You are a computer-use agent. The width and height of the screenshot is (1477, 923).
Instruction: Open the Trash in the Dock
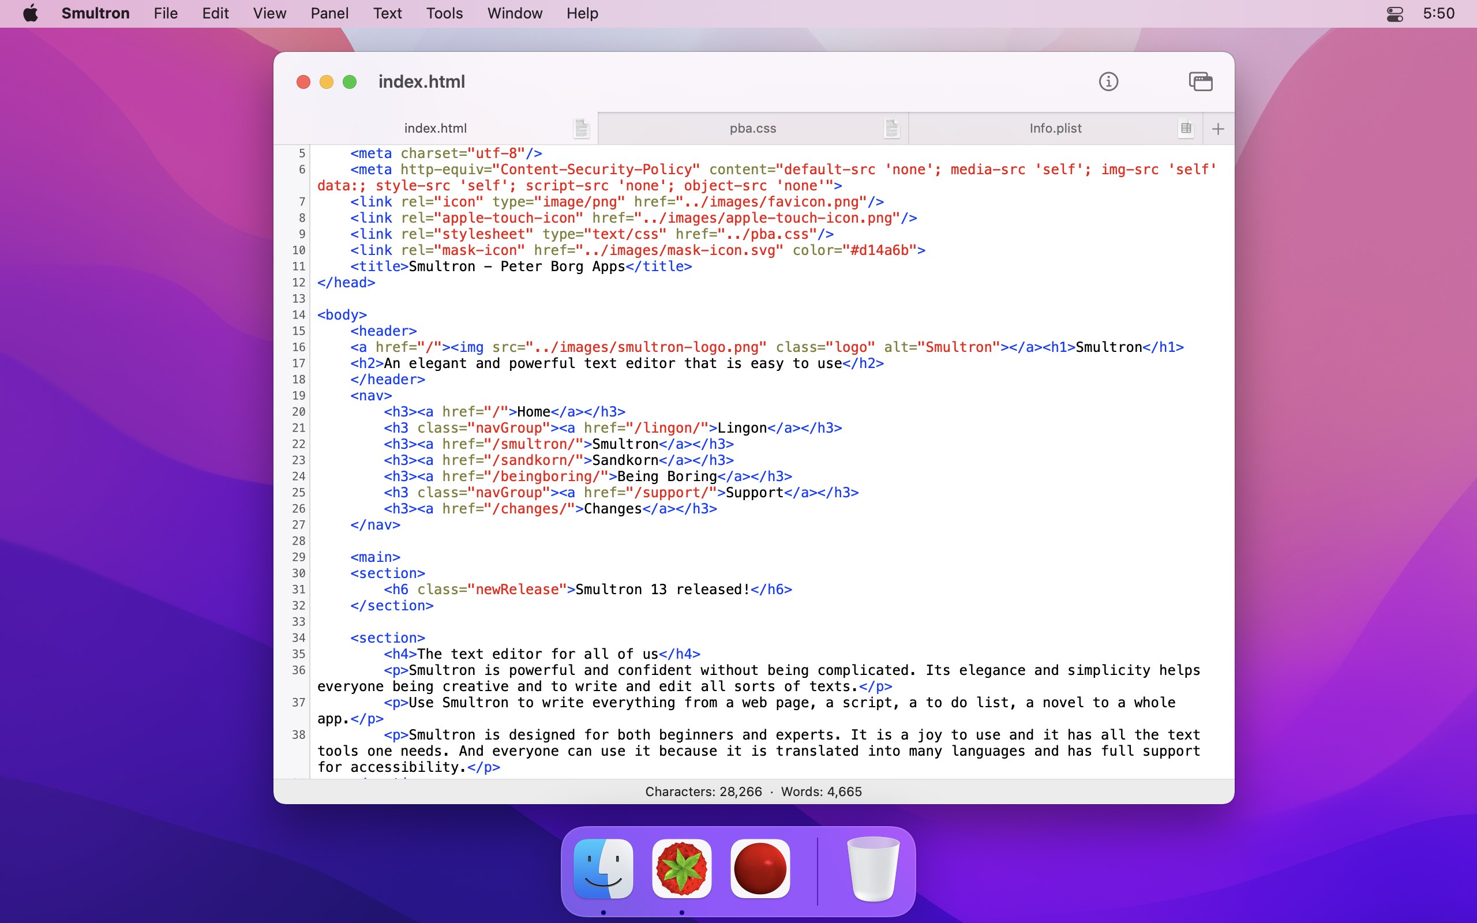(x=873, y=869)
